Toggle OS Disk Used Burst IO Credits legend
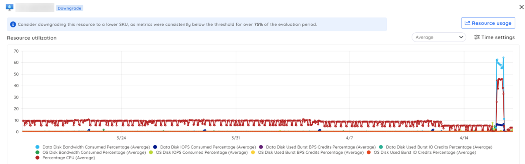 (424, 153)
